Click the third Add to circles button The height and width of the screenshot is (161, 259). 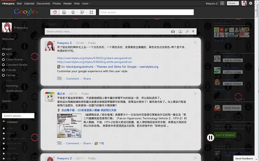(x=233, y=84)
